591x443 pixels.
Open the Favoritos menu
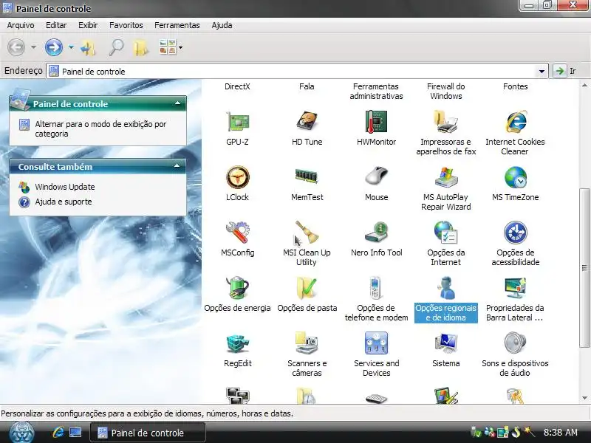click(126, 25)
